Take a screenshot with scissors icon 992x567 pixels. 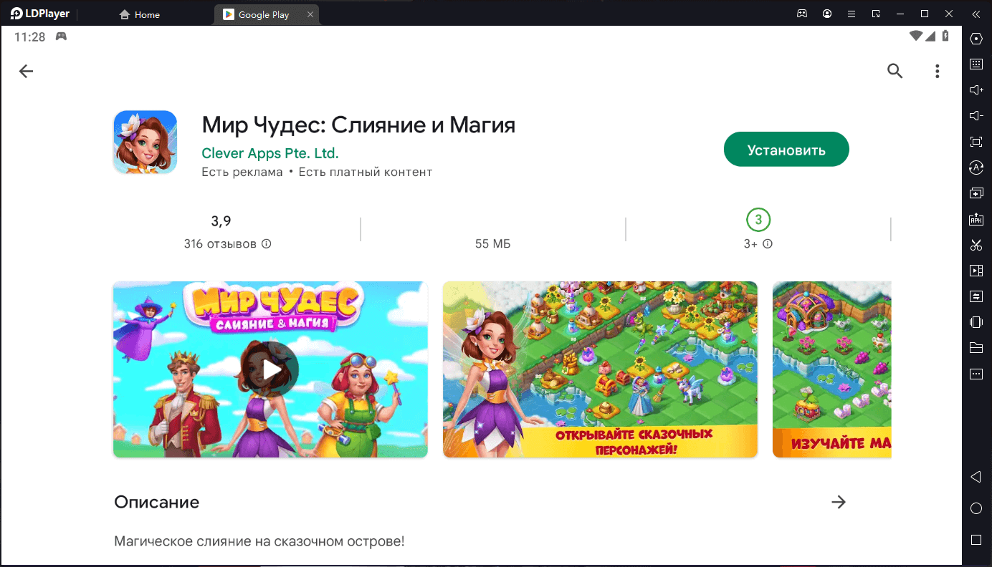(976, 245)
